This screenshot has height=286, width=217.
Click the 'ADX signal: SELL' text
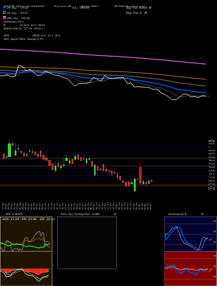point(15,39)
